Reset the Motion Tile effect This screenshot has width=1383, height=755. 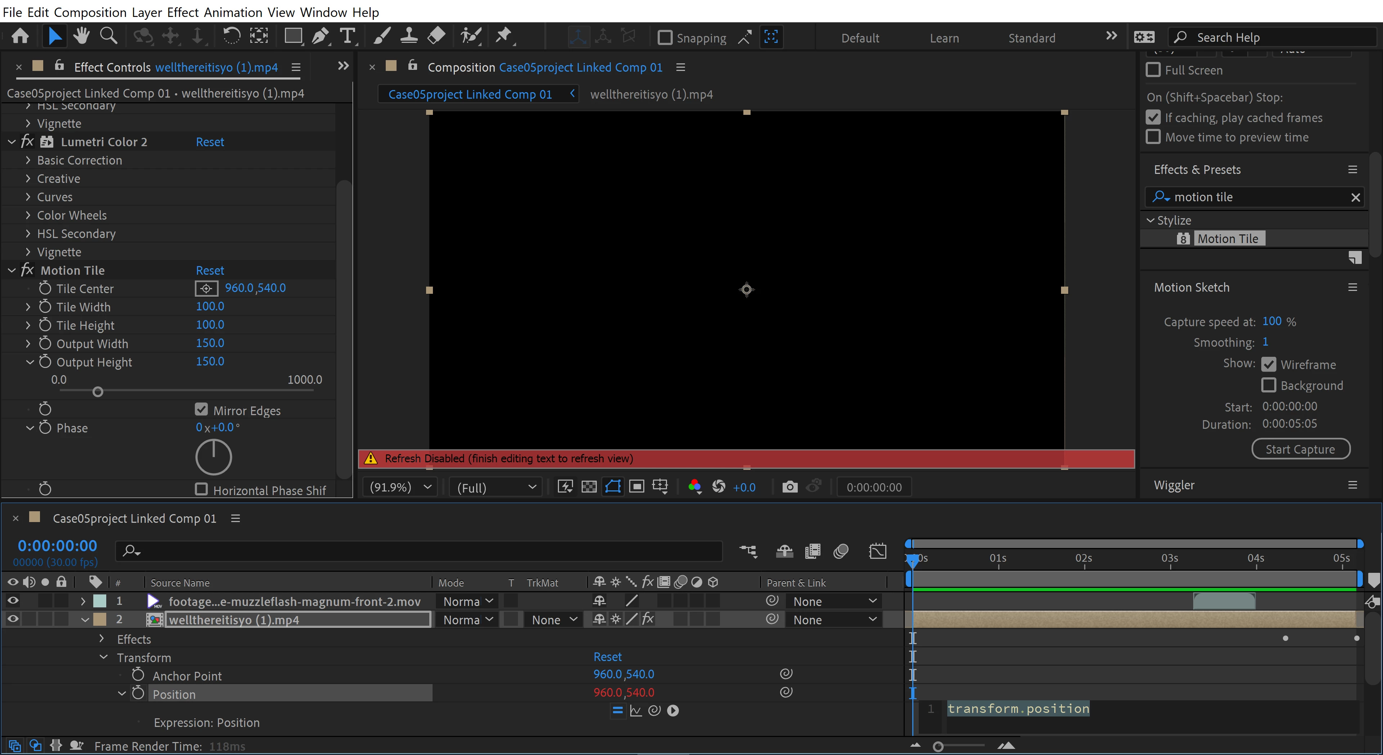point(209,270)
